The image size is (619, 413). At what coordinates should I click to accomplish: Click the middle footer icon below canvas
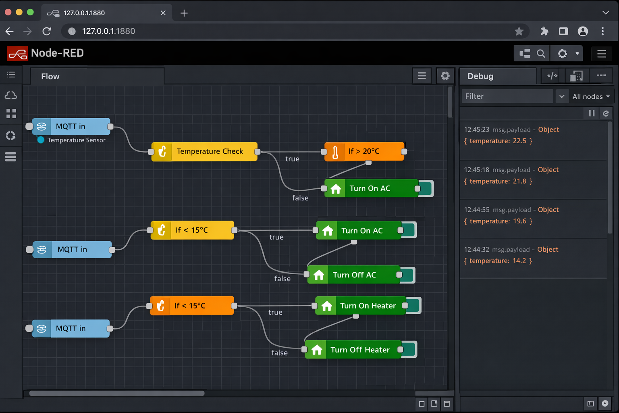point(434,404)
